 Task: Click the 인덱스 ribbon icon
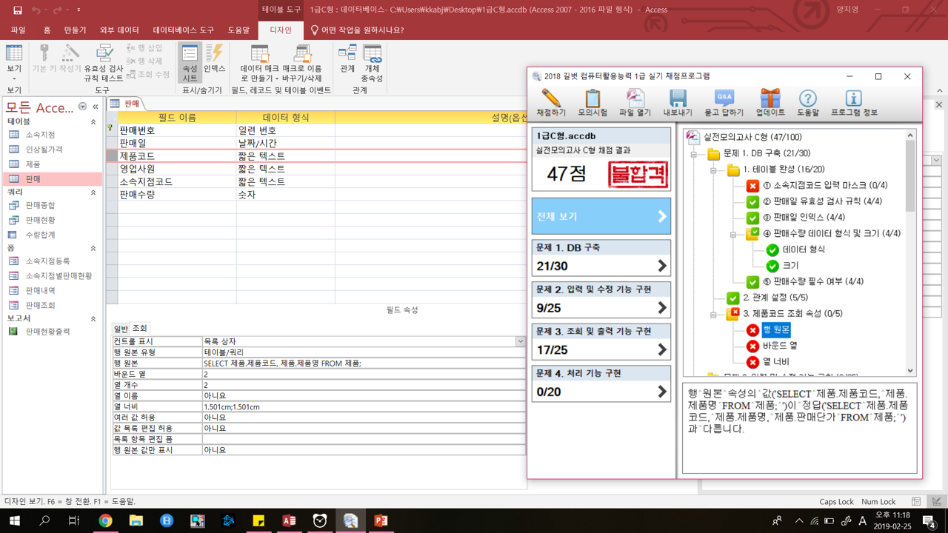[214, 61]
